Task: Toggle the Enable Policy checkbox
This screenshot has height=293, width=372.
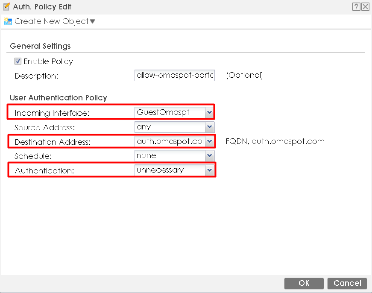Action: pyautogui.click(x=18, y=61)
